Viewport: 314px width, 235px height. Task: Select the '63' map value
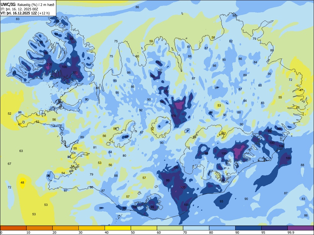tap(21, 151)
